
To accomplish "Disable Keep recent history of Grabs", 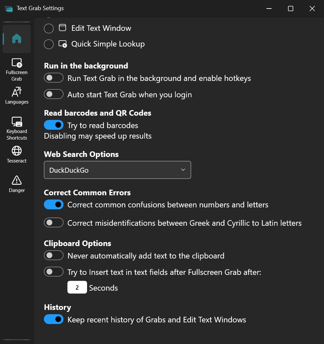I will click(x=54, y=319).
